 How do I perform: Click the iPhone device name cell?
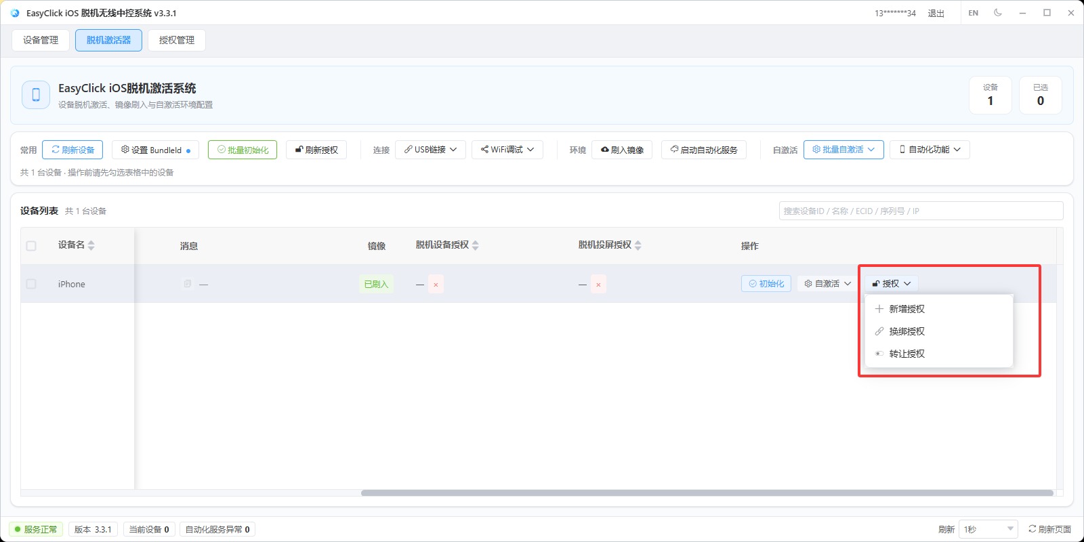coord(72,284)
